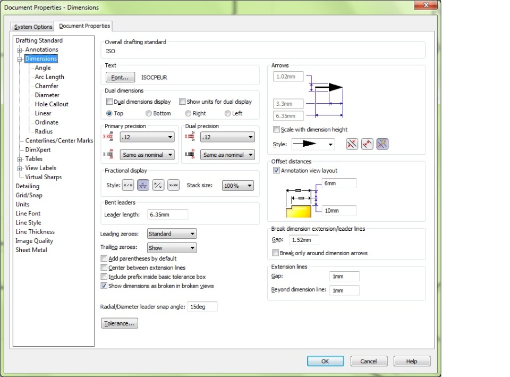Screen dimensions: 510x377
Task: Open Grid/Snap settings
Action: 29,195
